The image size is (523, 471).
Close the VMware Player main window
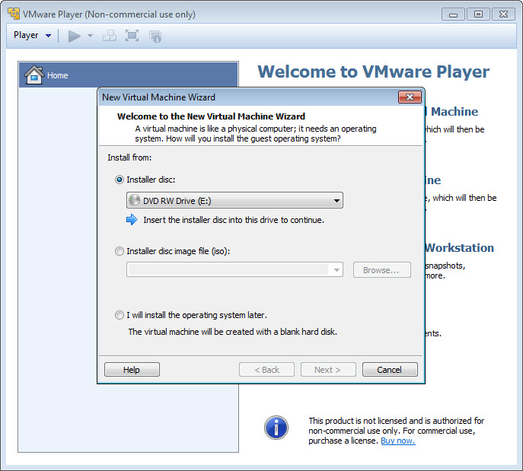503,14
